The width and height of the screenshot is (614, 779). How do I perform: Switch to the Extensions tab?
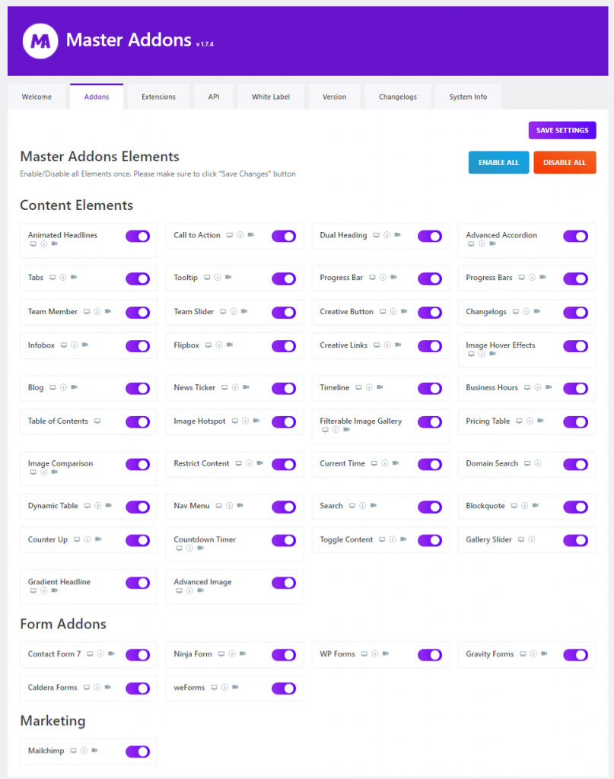click(158, 96)
